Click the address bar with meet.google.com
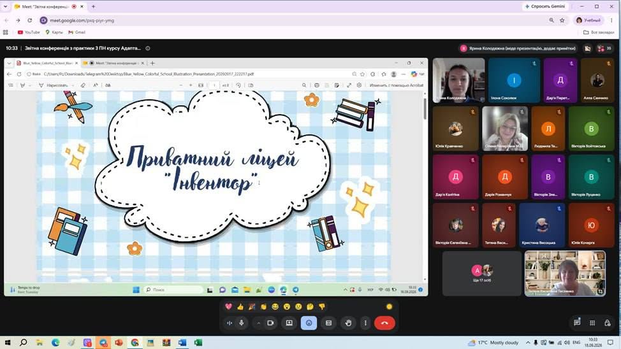 [293, 20]
